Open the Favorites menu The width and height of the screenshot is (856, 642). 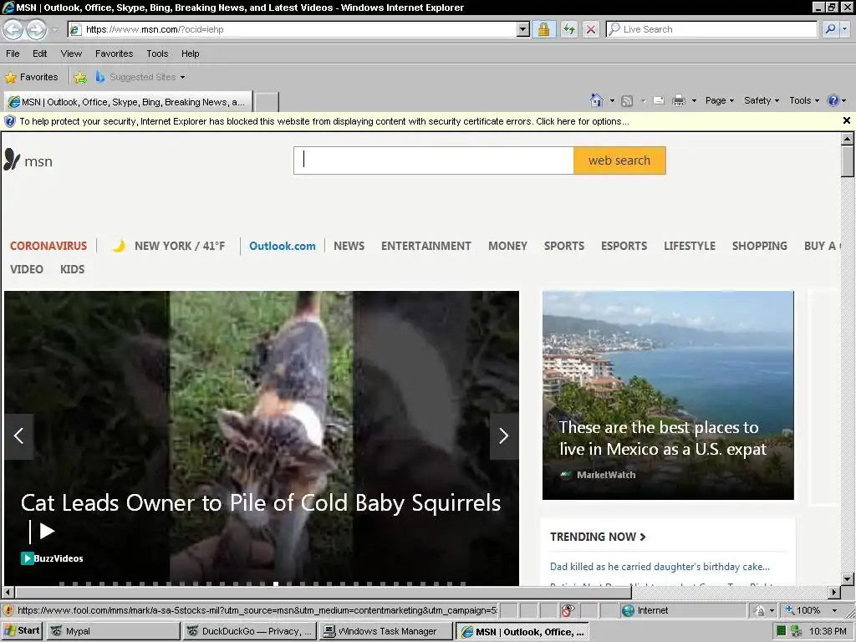(114, 53)
